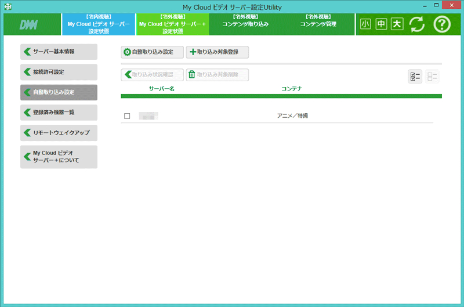Open help with the question mark icon

tap(442, 24)
